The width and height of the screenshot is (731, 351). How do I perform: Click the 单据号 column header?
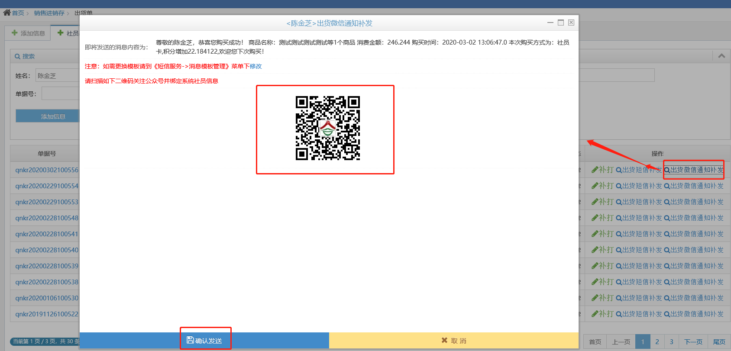pyautogui.click(x=47, y=154)
